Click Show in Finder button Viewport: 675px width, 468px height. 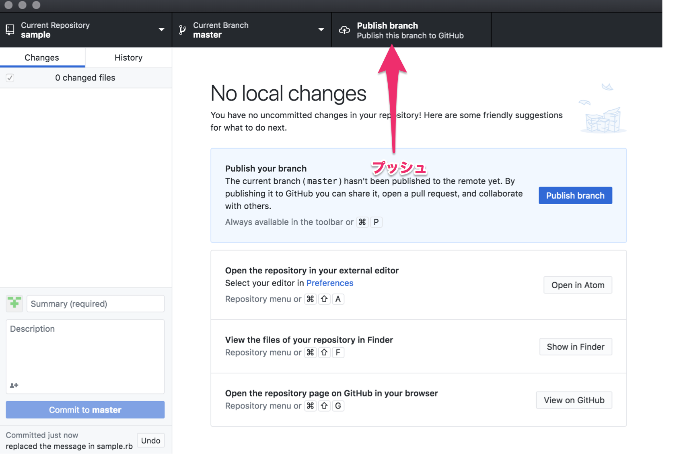point(575,347)
